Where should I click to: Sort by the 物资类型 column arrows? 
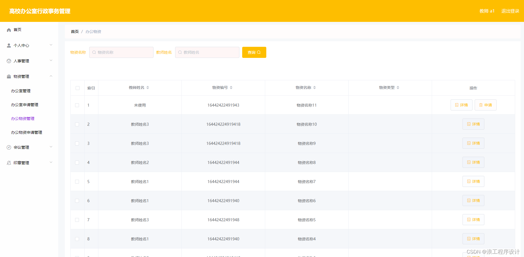click(398, 88)
